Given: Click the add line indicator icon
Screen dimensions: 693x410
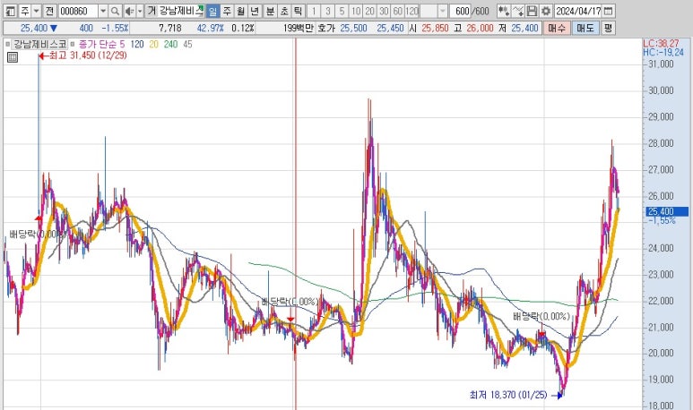Looking at the screenshot, I should point(518,11).
